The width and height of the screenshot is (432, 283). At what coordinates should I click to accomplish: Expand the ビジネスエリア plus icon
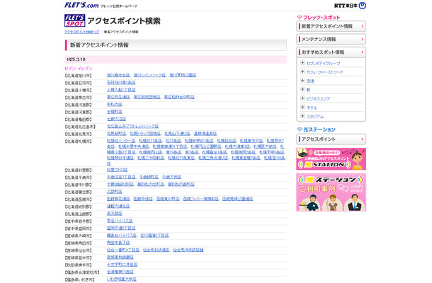(x=302, y=98)
